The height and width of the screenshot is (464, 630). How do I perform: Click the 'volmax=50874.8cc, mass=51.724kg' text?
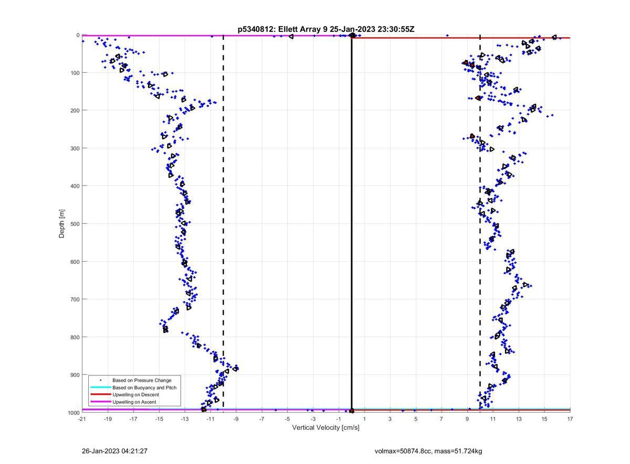428,451
